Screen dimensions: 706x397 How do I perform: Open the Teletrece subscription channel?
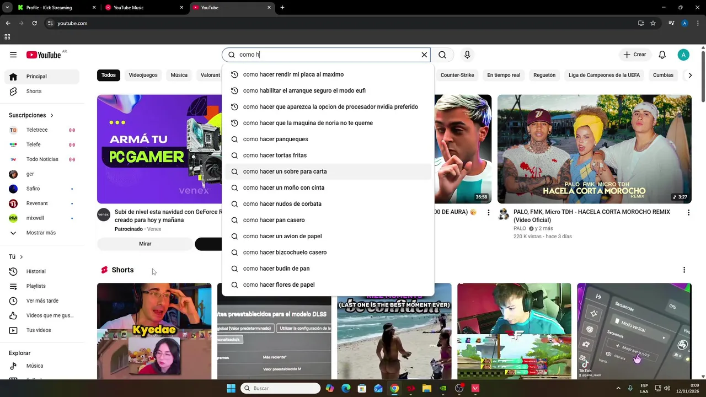click(x=42, y=130)
